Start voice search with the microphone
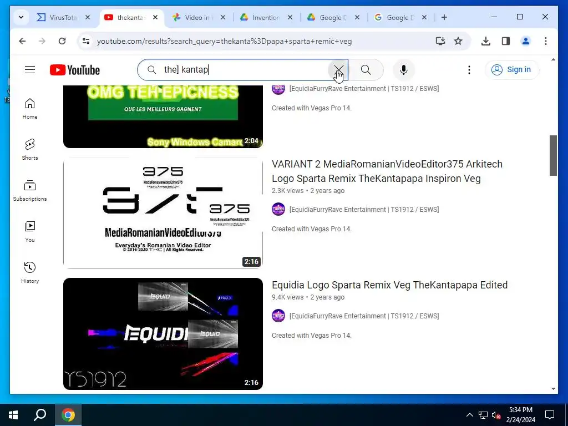This screenshot has height=426, width=568. click(x=404, y=69)
